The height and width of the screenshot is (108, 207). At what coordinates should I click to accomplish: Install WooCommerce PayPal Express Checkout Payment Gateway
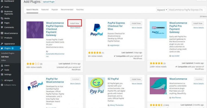[75, 23]
